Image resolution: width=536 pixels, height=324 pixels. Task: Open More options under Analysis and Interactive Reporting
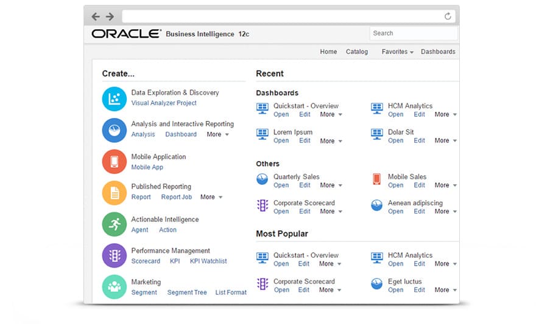pyautogui.click(x=217, y=134)
